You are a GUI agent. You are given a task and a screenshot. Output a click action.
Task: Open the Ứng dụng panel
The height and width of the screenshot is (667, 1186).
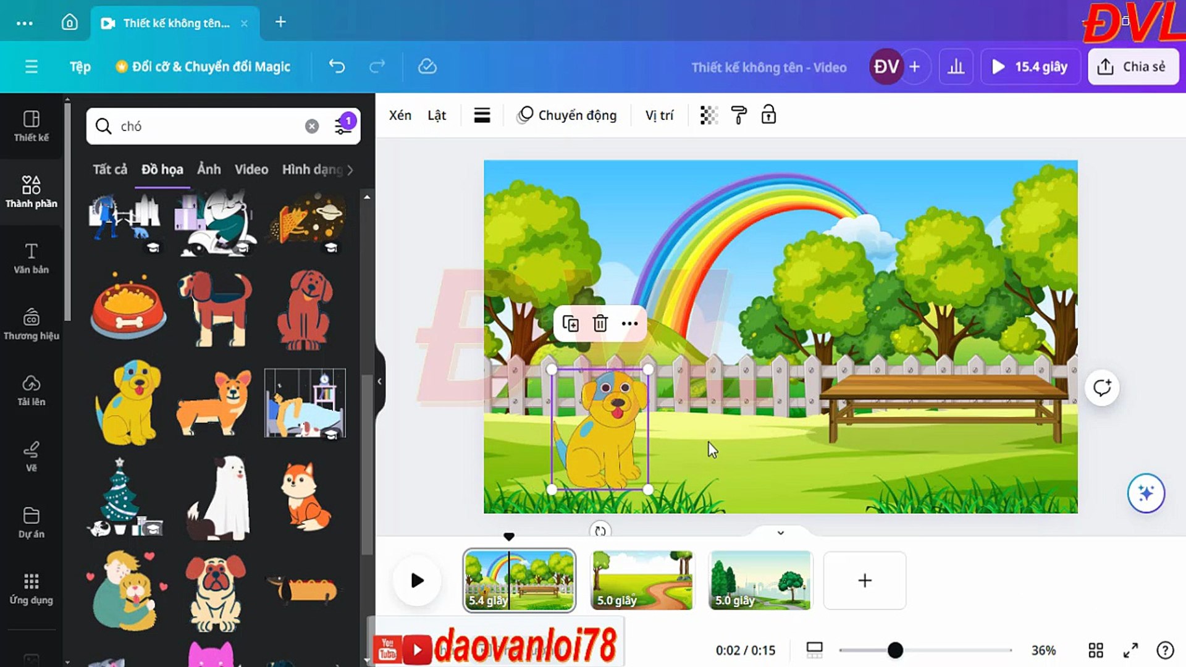coord(32,587)
